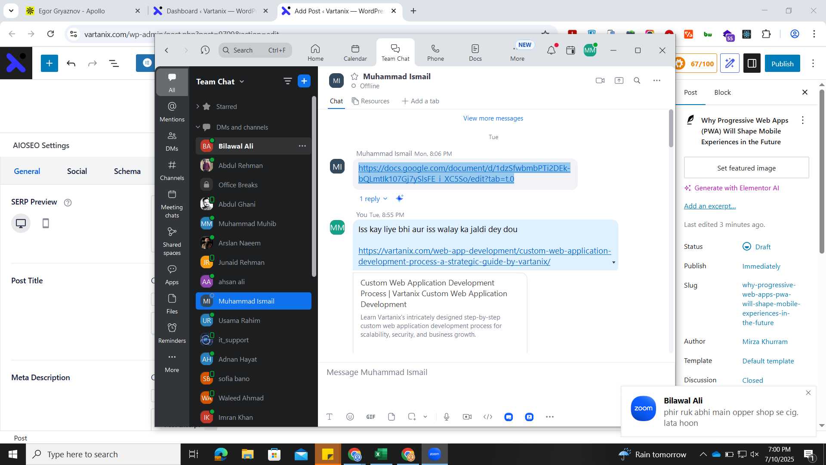The image size is (826, 465).
Task: Open Bilawal Ali chat options ellipsis
Action: [x=302, y=146]
